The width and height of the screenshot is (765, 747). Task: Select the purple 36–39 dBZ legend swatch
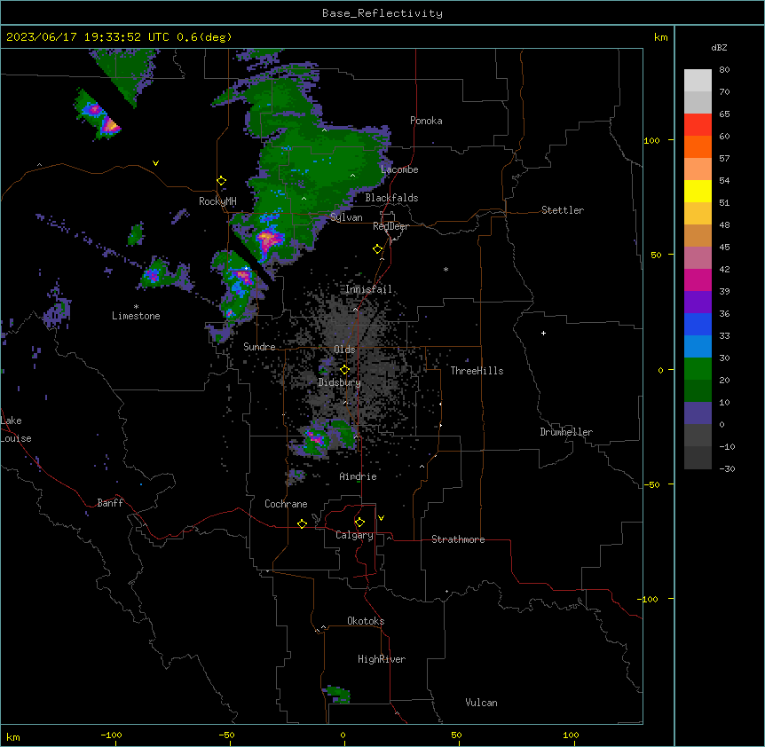698,303
